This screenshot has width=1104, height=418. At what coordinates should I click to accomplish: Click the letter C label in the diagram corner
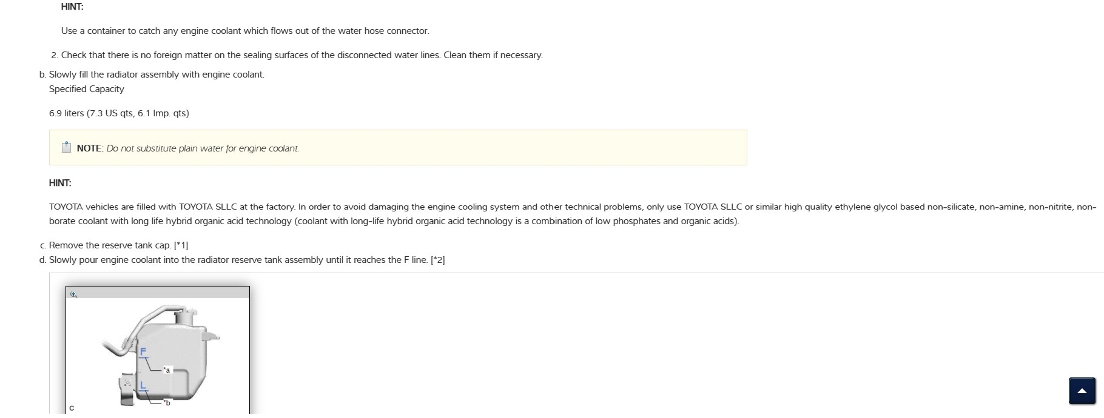click(x=72, y=408)
